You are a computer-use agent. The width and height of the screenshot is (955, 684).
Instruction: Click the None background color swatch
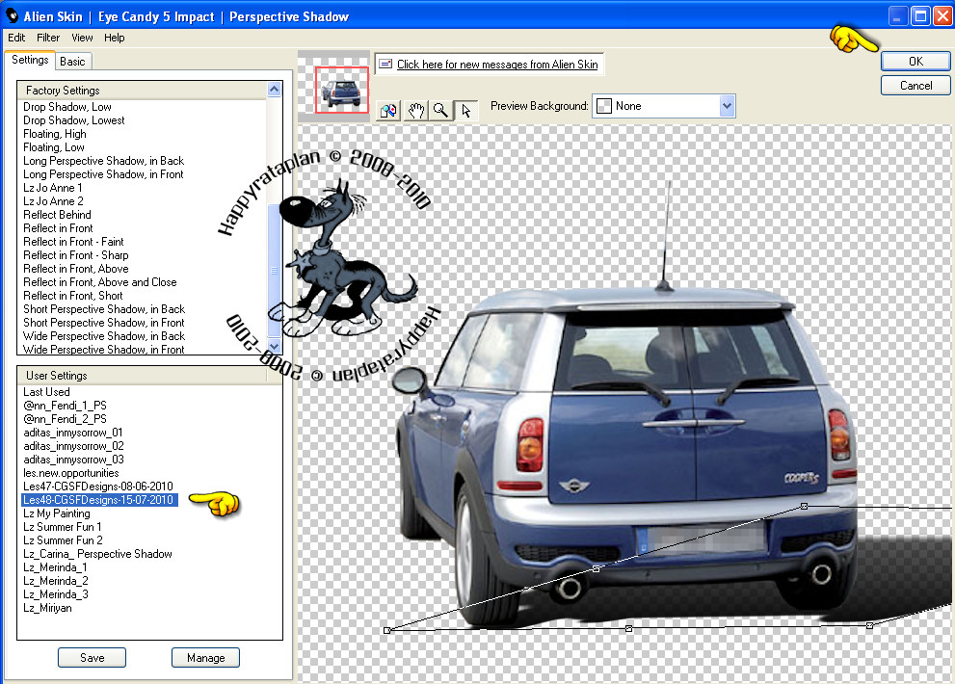[x=604, y=106]
